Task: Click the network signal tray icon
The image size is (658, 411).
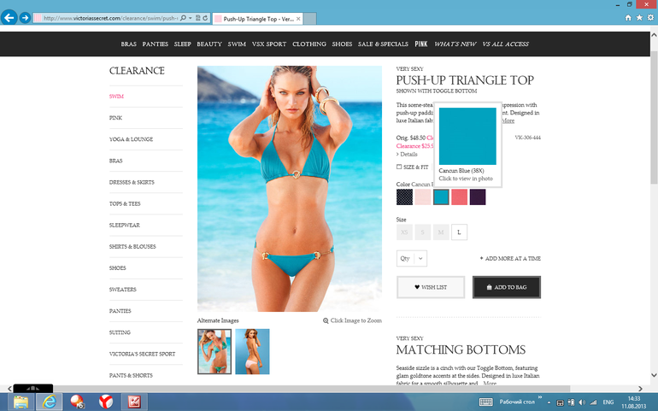Action: [x=593, y=402]
